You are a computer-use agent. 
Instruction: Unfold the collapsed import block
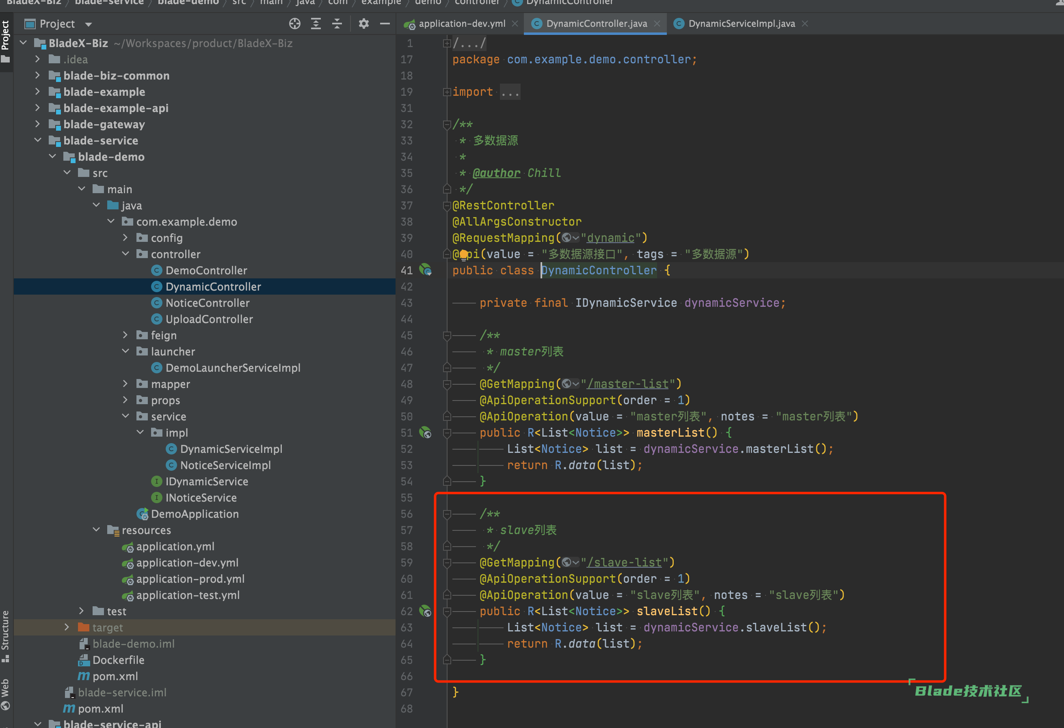[x=447, y=92]
